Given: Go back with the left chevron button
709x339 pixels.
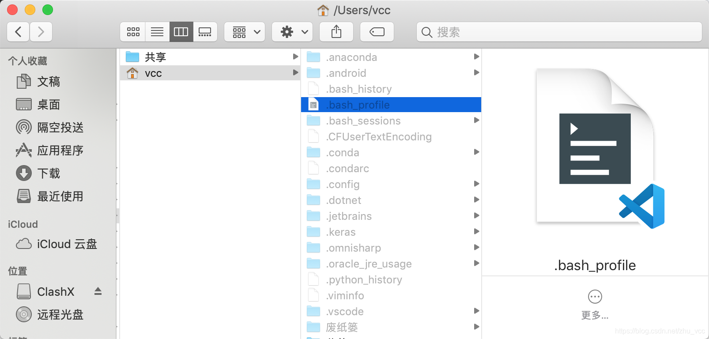Looking at the screenshot, I should point(19,32).
